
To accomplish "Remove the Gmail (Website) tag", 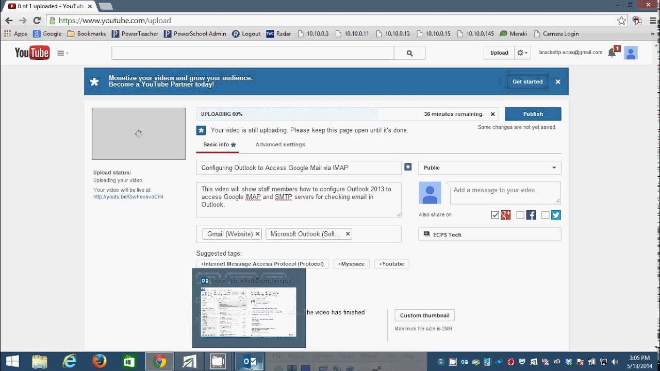I will tap(258, 234).
